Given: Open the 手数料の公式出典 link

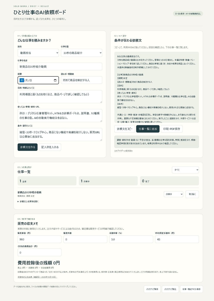Looking at the screenshot, I should point(37,277).
